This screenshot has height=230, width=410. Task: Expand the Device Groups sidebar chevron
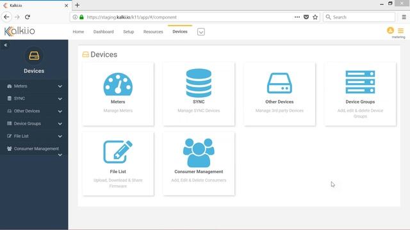(60, 124)
